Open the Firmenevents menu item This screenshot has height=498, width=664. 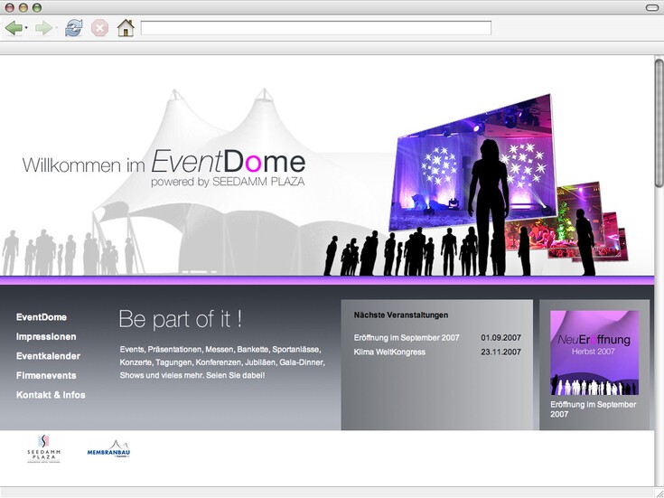tap(46, 375)
